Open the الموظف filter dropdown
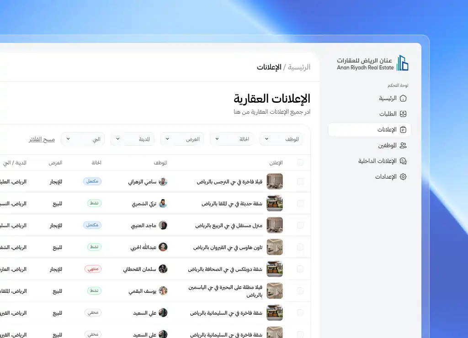468x338 pixels. [281, 139]
